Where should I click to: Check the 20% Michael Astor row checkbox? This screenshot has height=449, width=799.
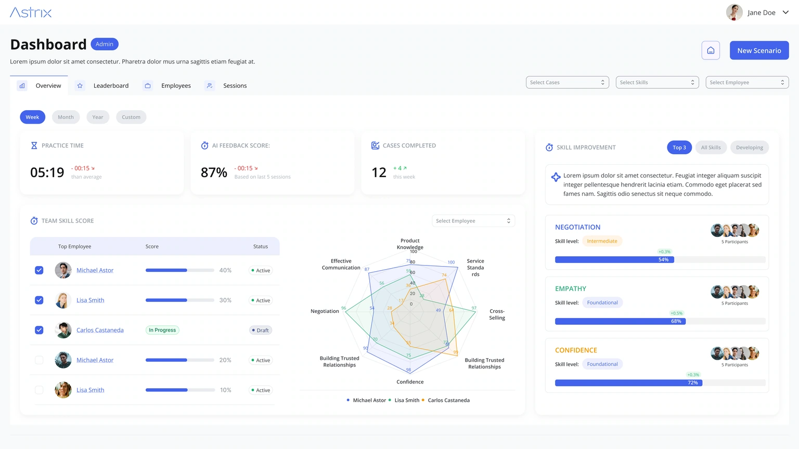click(x=39, y=360)
